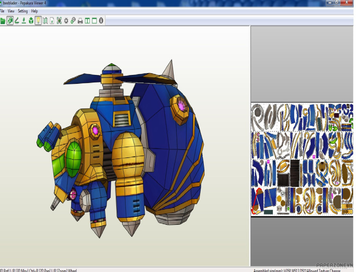Viewport: 356px width, 272px height.
Task: Switch to single-pane window layout icon
Action: (94, 21)
